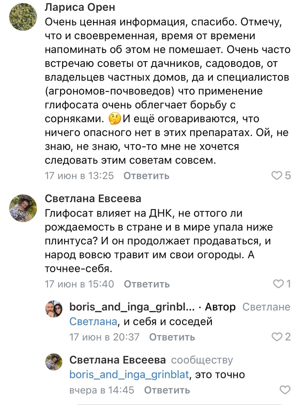
Task: Open Лариса Орен's profile name link
Action: tap(79, 8)
